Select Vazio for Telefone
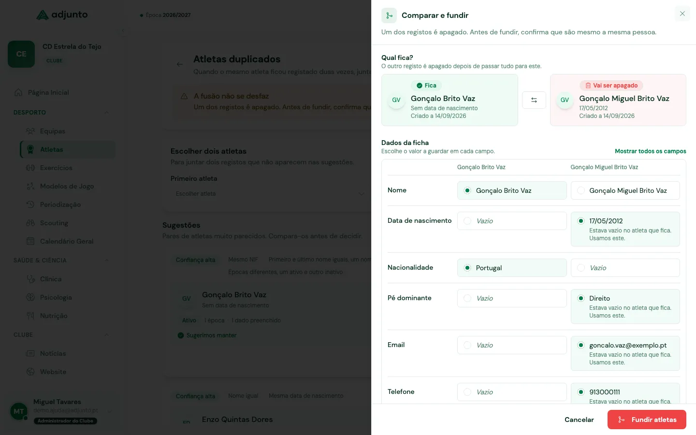The width and height of the screenshot is (696, 435). coord(512,392)
